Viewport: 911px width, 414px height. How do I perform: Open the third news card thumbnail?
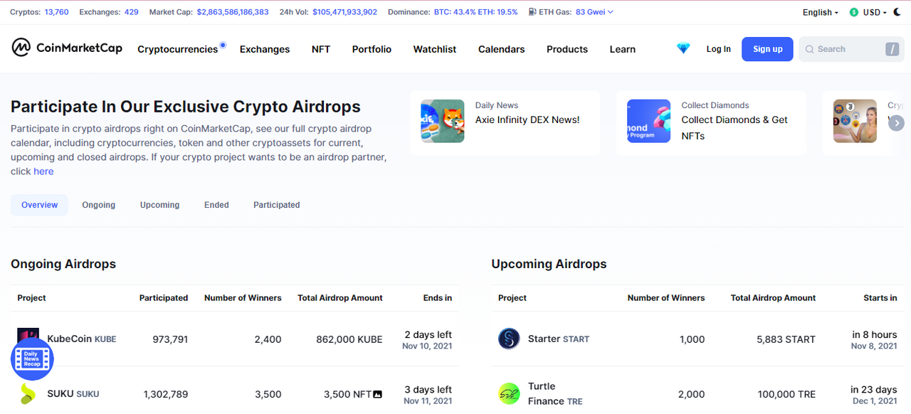(x=855, y=121)
